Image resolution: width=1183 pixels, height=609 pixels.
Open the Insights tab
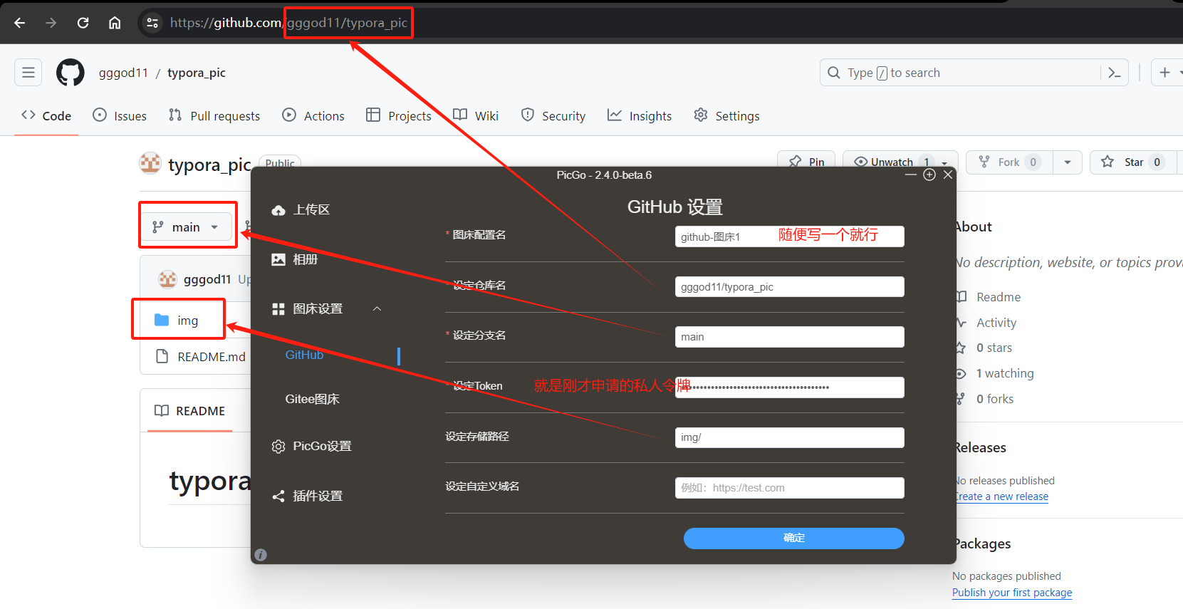click(x=640, y=115)
